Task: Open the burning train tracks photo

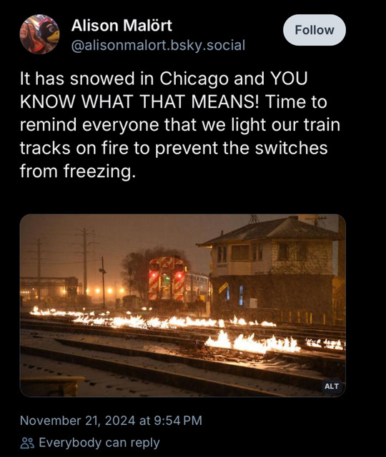Action: [183, 306]
